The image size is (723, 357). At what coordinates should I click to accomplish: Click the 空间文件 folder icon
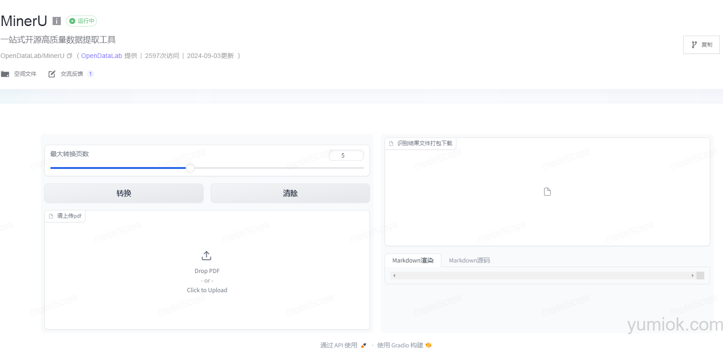(x=5, y=74)
